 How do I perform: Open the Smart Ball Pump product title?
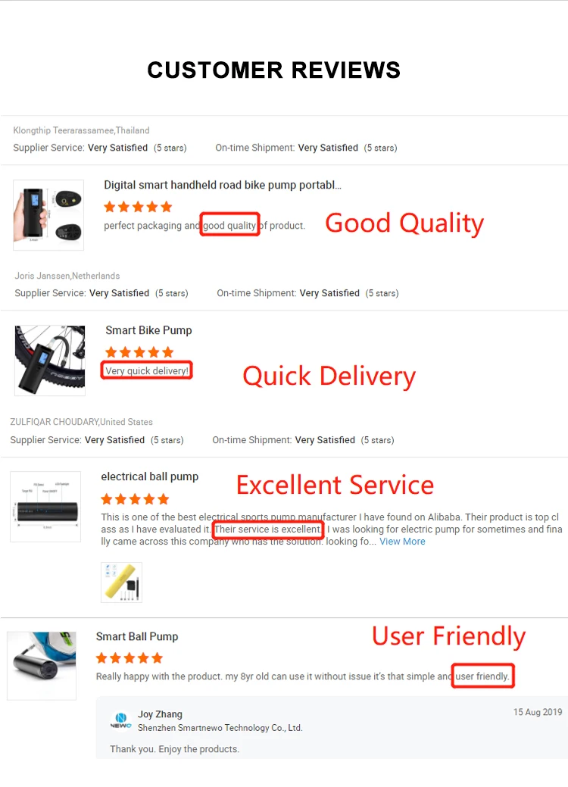(137, 636)
